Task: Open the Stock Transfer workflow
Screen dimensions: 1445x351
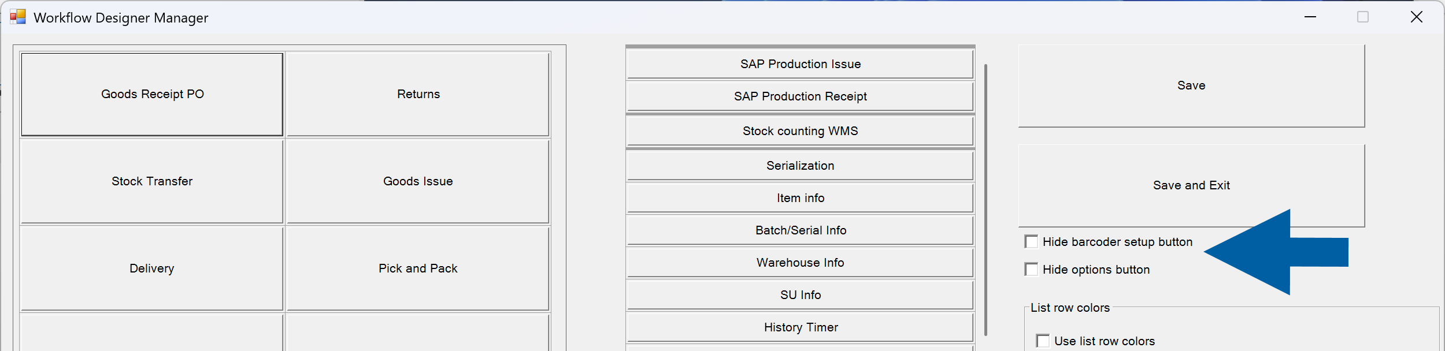Action: (x=152, y=181)
